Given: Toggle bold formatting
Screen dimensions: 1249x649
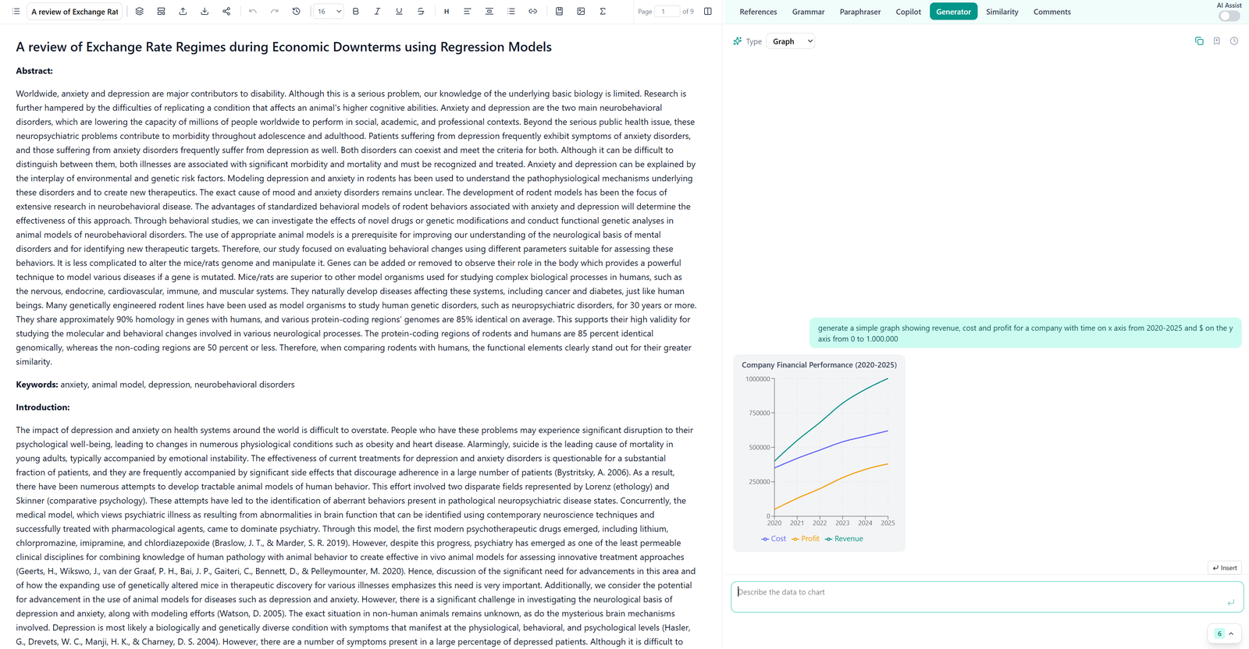Looking at the screenshot, I should [355, 12].
